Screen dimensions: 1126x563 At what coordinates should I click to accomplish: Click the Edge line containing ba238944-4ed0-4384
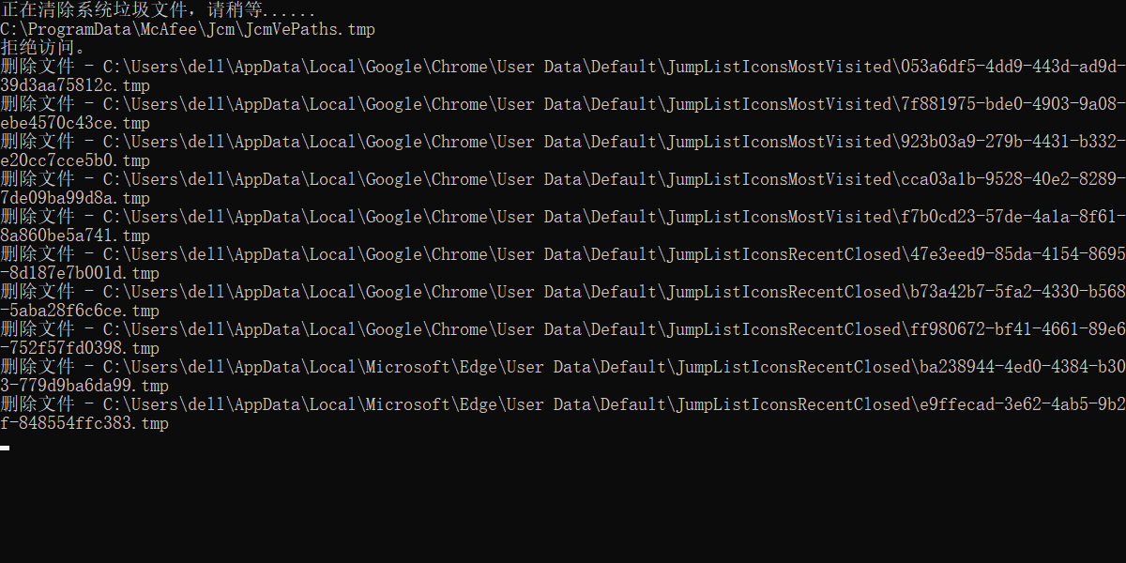click(563, 367)
